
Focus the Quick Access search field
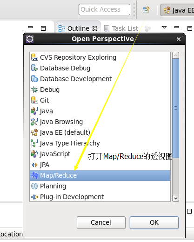click(104, 10)
